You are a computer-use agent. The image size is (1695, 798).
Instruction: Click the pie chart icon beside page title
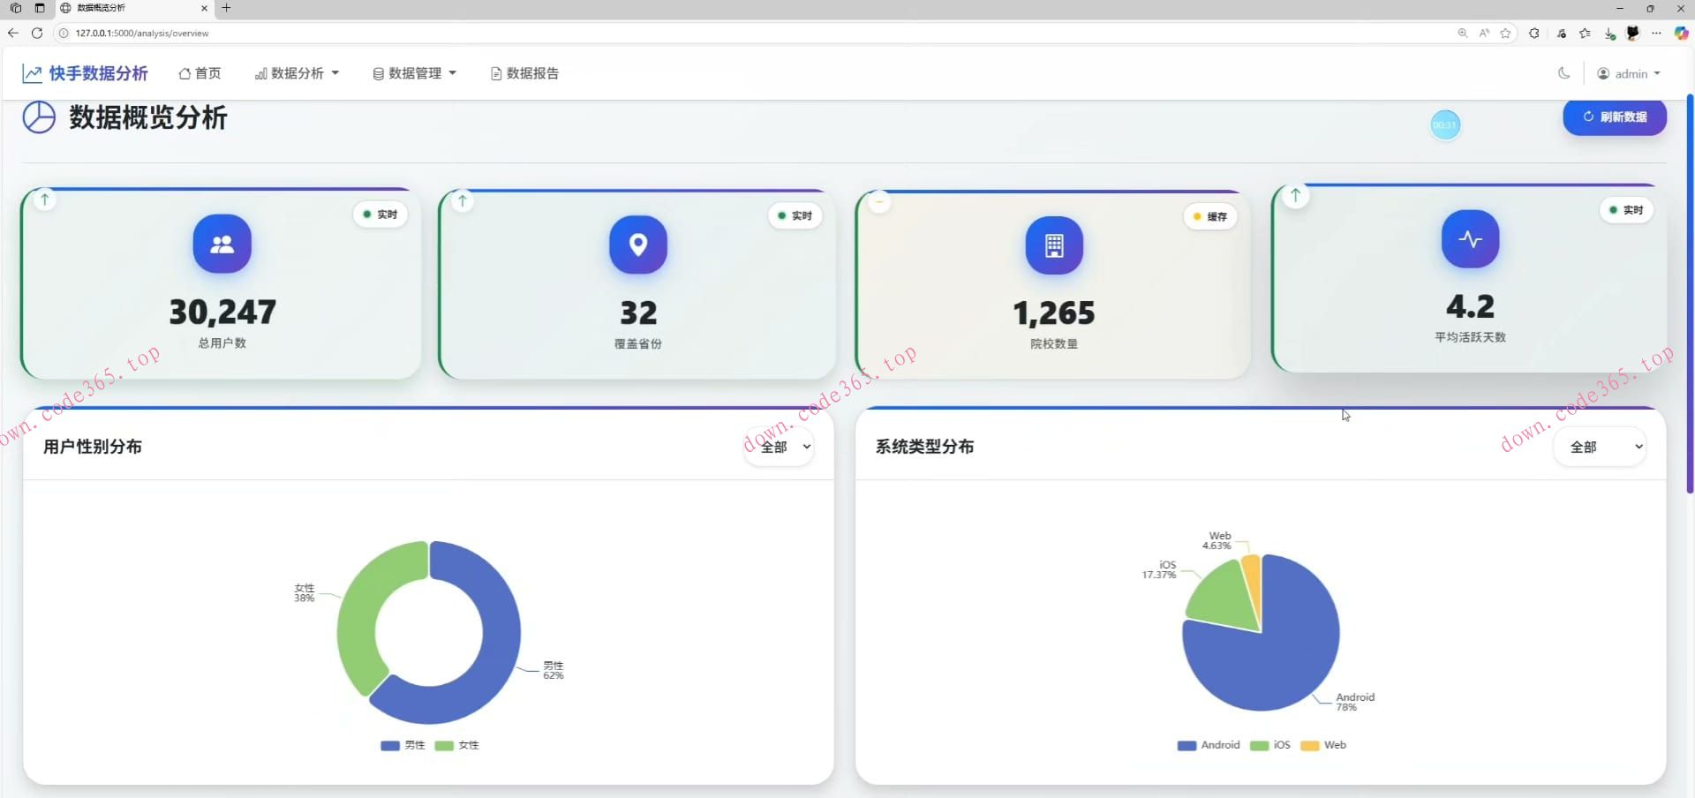click(x=39, y=117)
